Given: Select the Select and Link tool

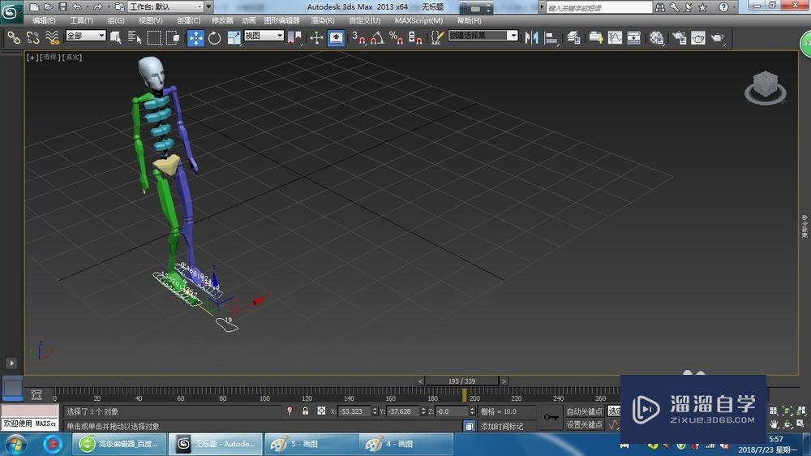Looking at the screenshot, I should pyautogui.click(x=14, y=38).
